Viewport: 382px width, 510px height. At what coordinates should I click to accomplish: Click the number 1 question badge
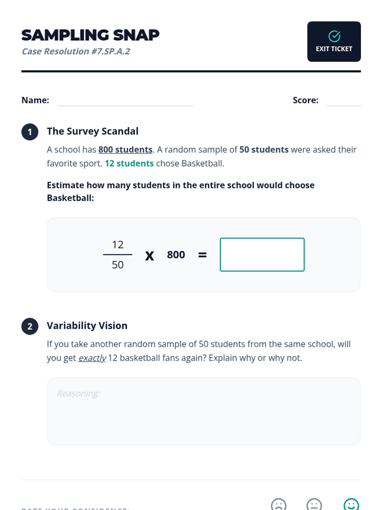30,132
